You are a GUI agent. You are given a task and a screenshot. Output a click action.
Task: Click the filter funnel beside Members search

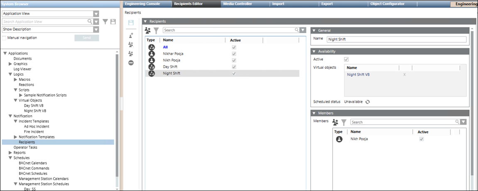tap(344, 122)
